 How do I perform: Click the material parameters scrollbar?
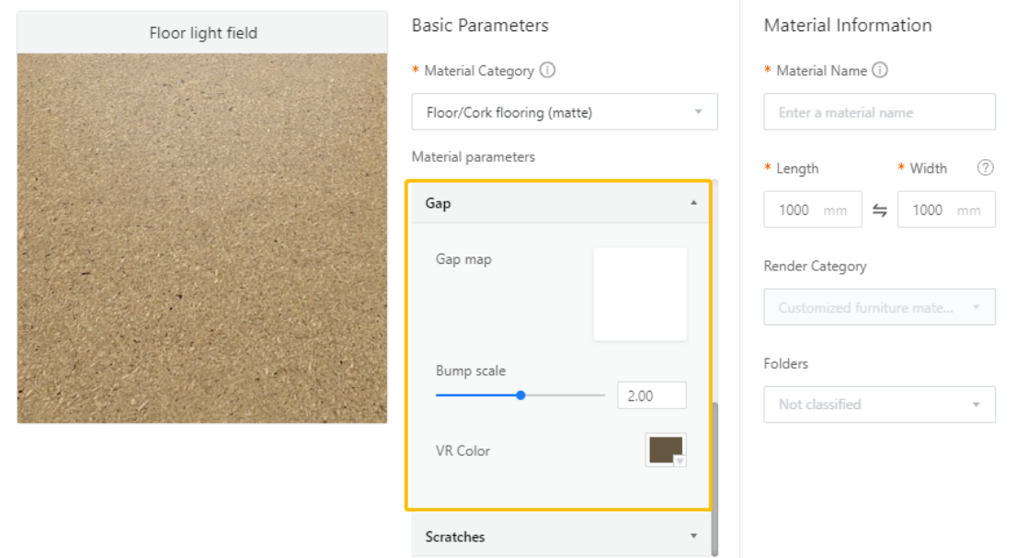[714, 476]
